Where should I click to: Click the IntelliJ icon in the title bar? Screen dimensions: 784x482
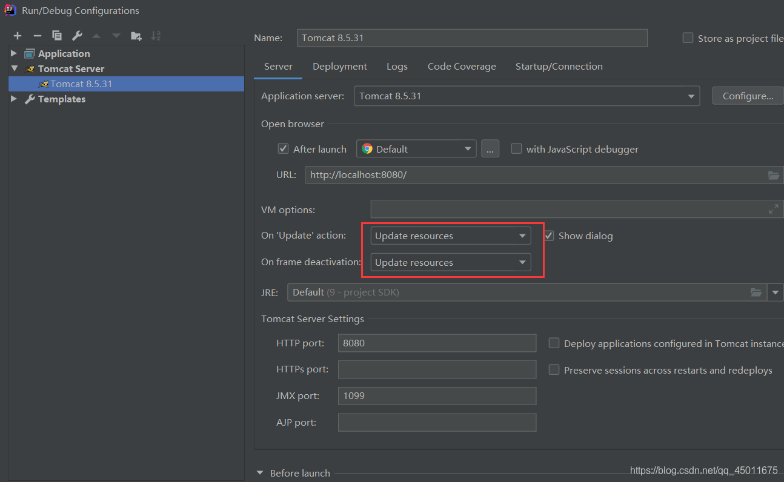[10, 10]
